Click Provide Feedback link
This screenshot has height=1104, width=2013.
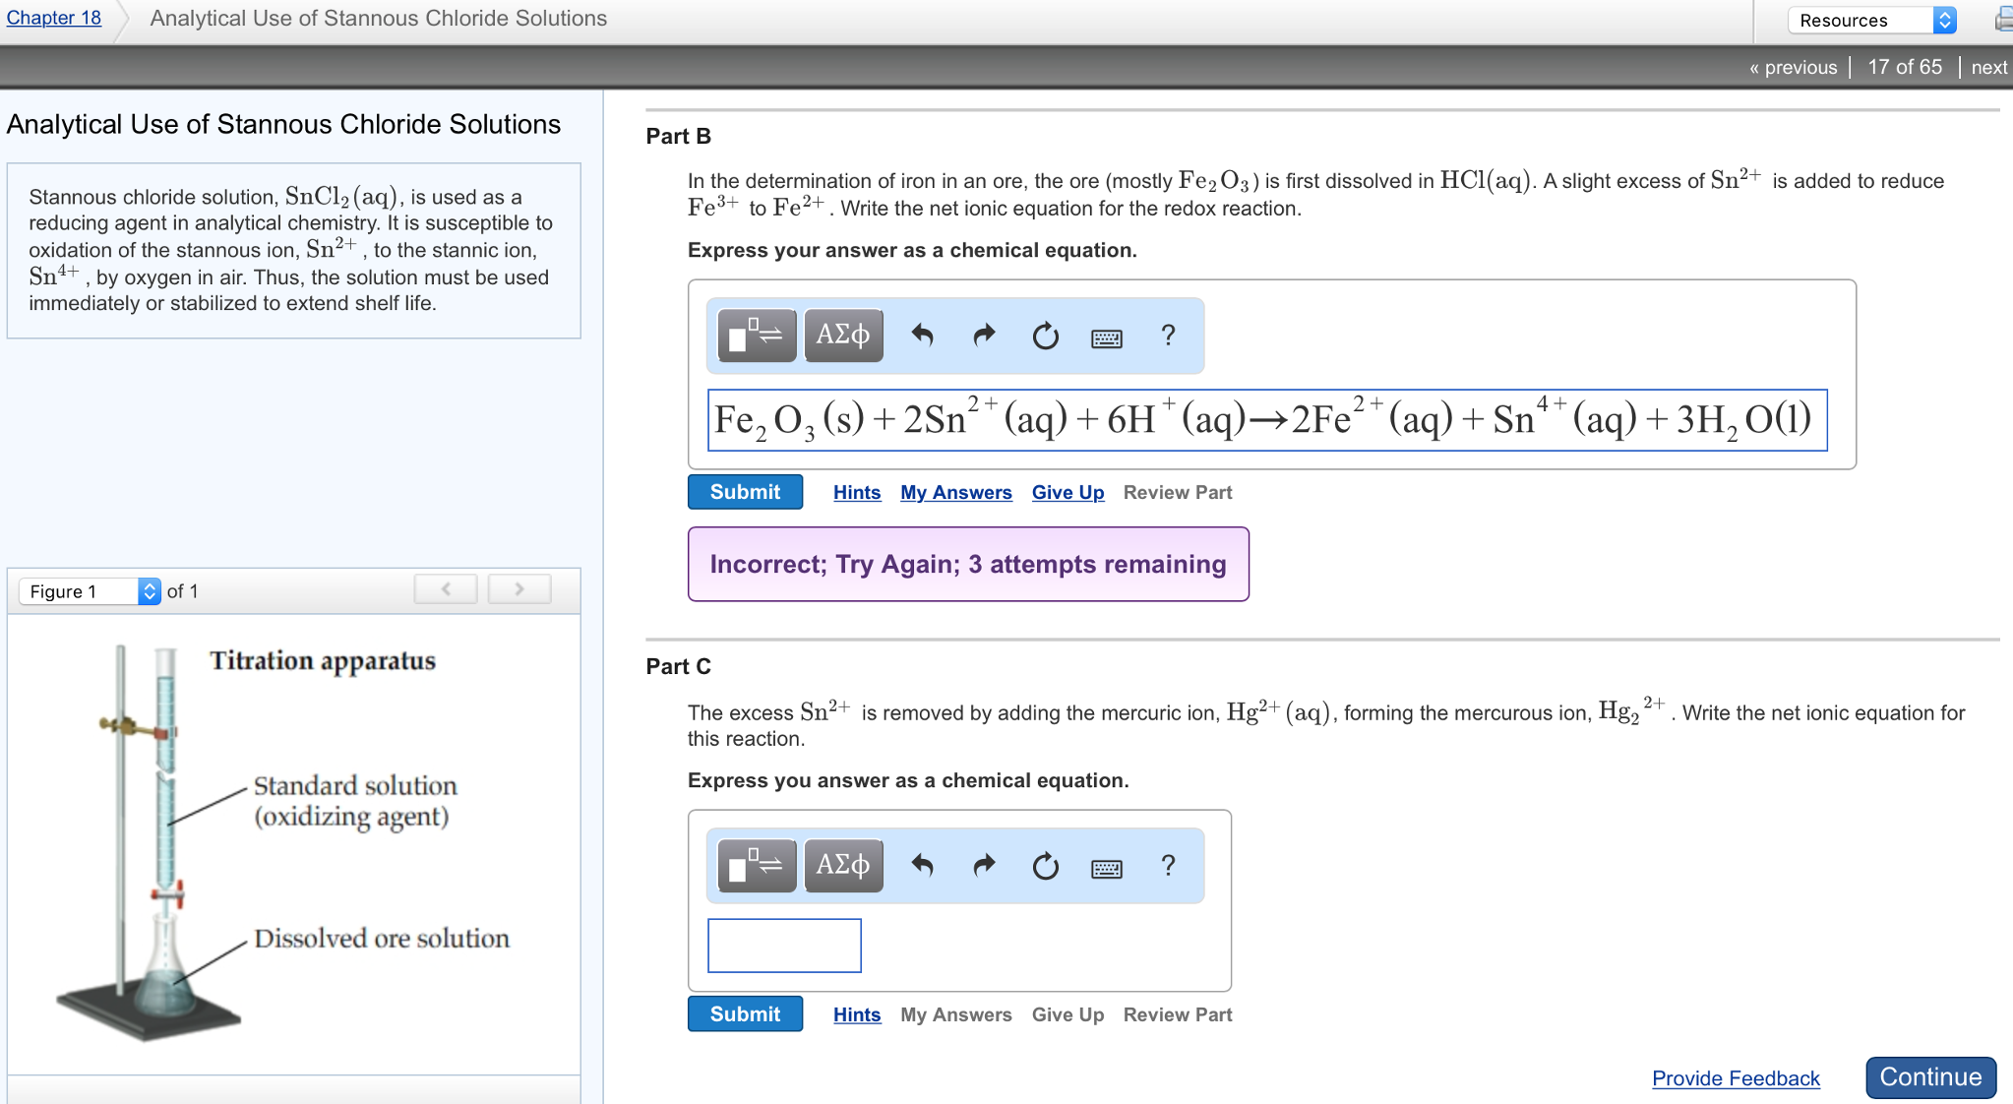[x=1736, y=1078]
